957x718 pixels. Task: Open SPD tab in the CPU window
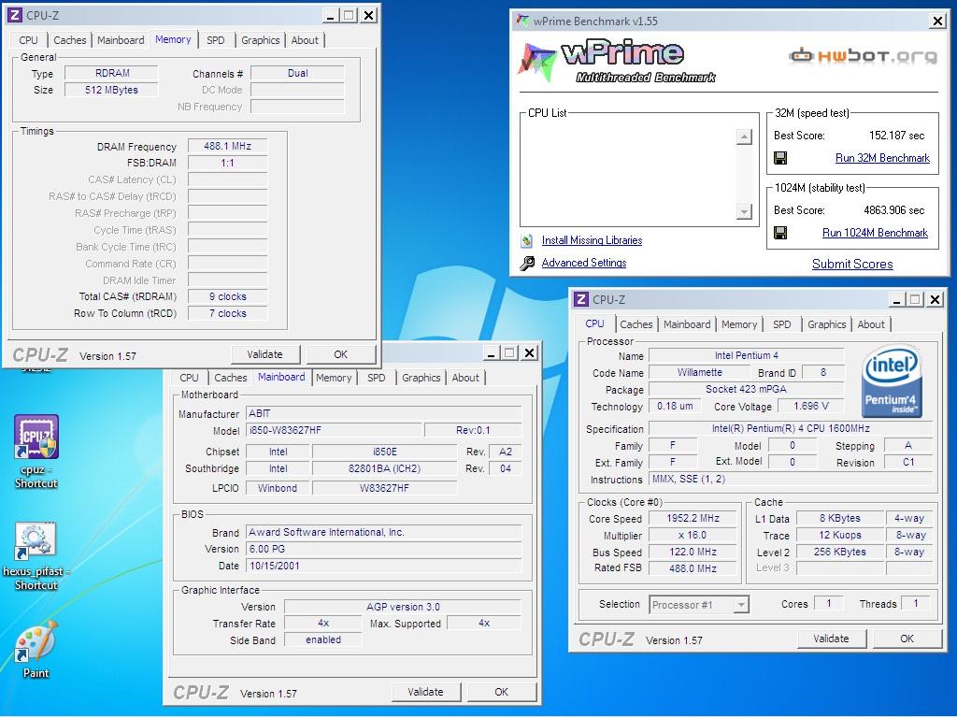point(782,324)
